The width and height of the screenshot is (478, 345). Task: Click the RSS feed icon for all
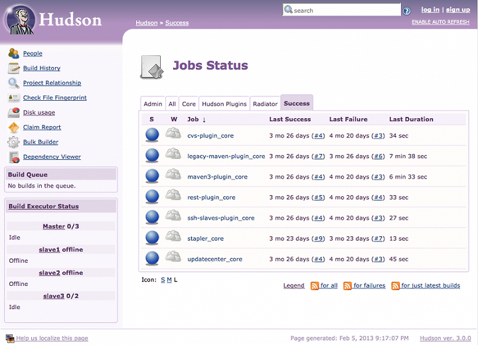[314, 286]
